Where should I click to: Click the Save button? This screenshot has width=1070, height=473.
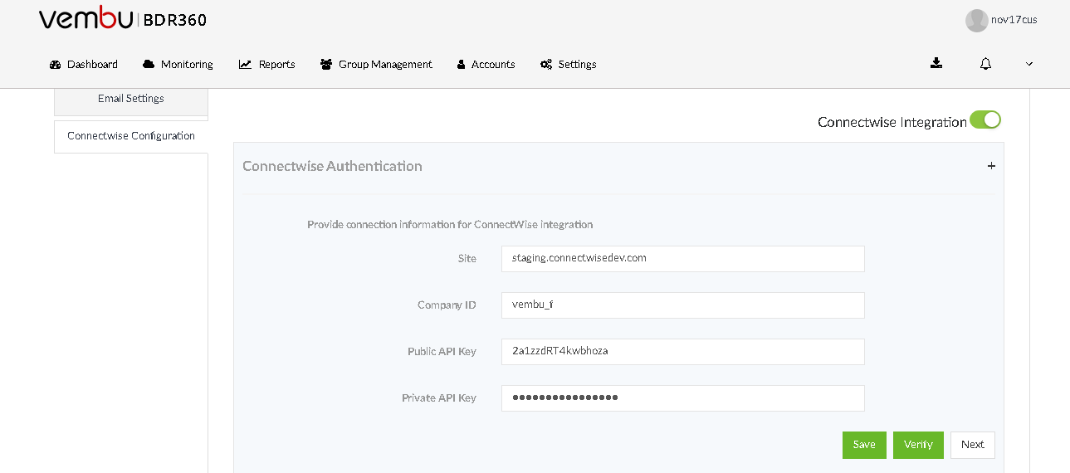coord(864,445)
